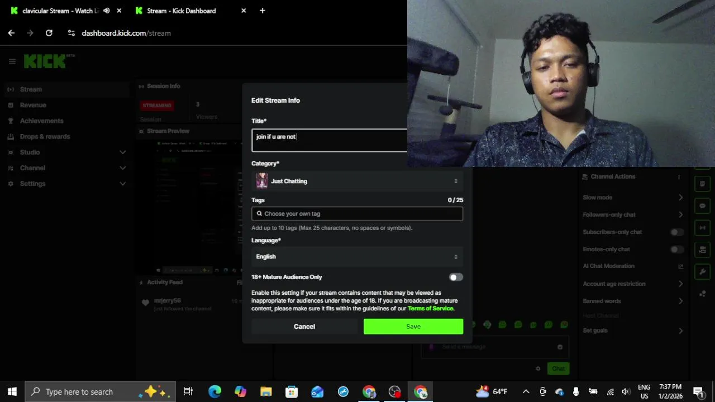This screenshot has width=715, height=402.
Task: Click the red STREAMING status badge
Action: tap(157, 106)
